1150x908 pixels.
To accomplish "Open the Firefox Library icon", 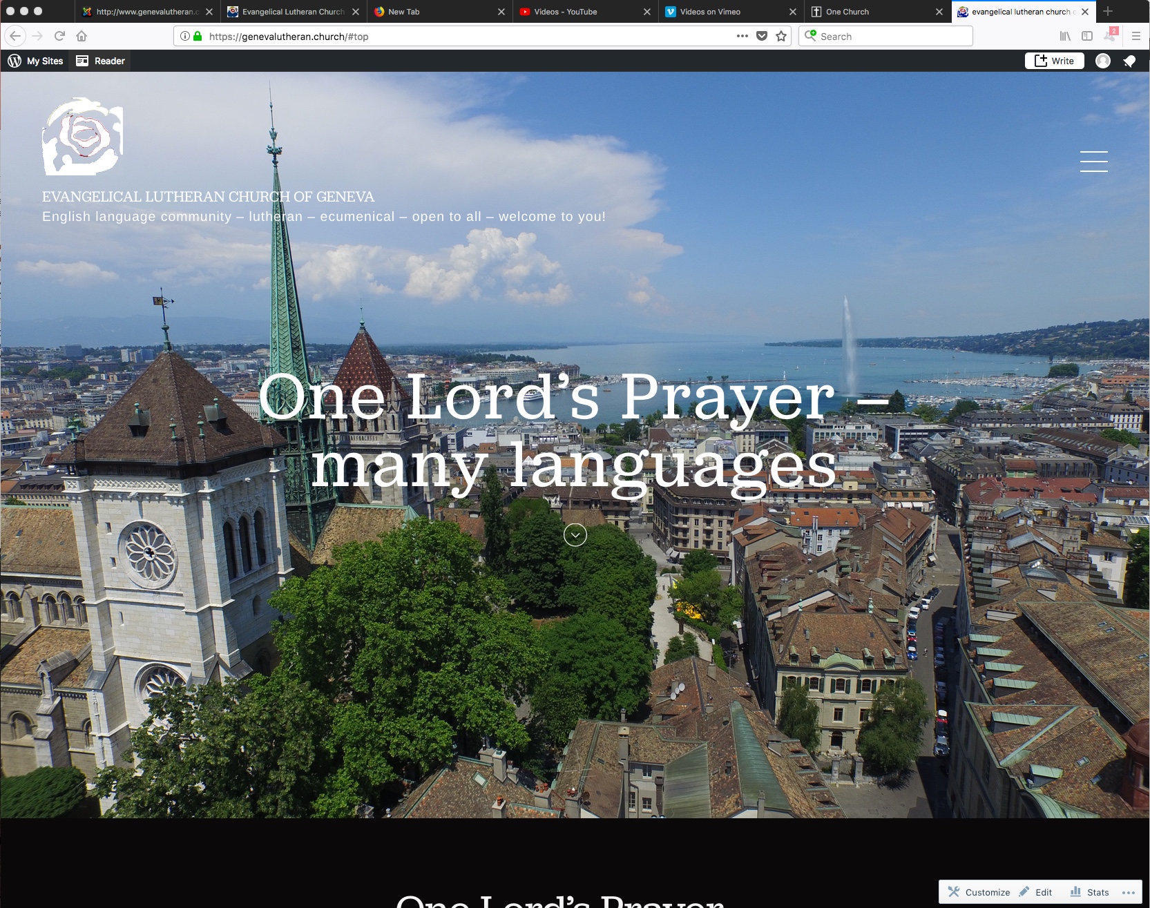I will [1065, 37].
